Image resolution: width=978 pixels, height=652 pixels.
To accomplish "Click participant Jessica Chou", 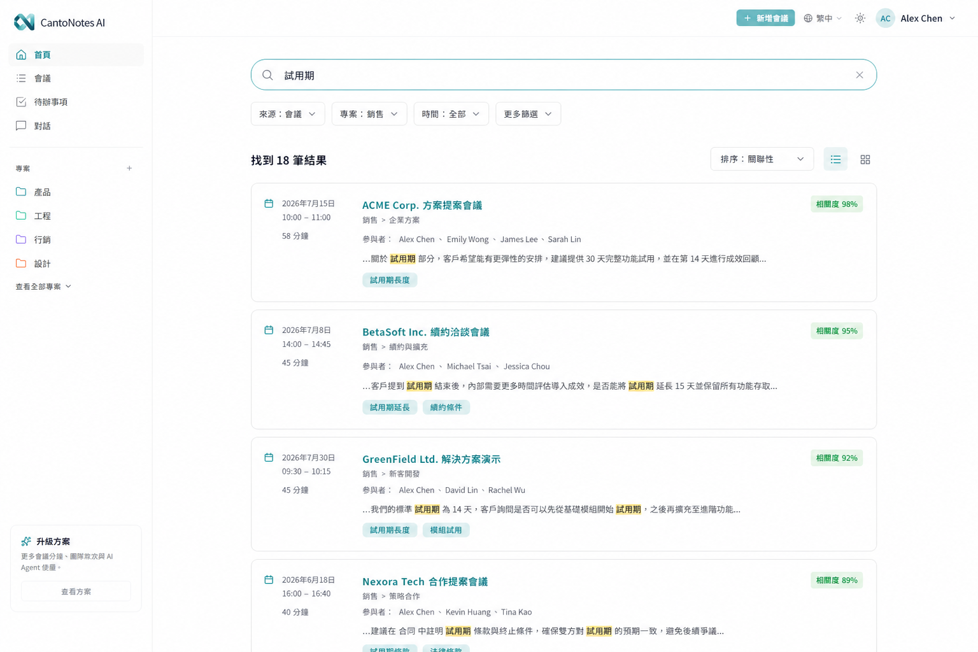I will tap(527, 367).
